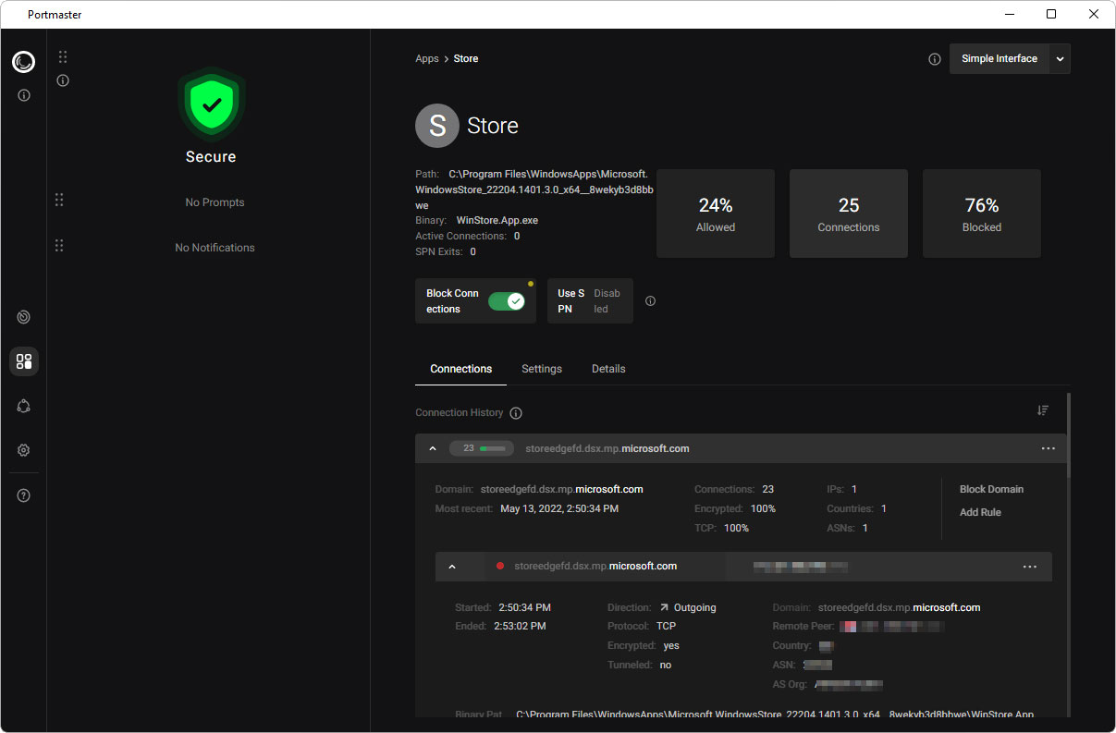Viewport: 1116px width, 733px height.
Task: Click the Simple Interface button
Action: [999, 59]
